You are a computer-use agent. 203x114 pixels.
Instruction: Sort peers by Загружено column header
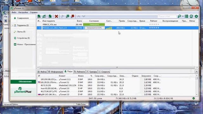click(x=146, y=76)
